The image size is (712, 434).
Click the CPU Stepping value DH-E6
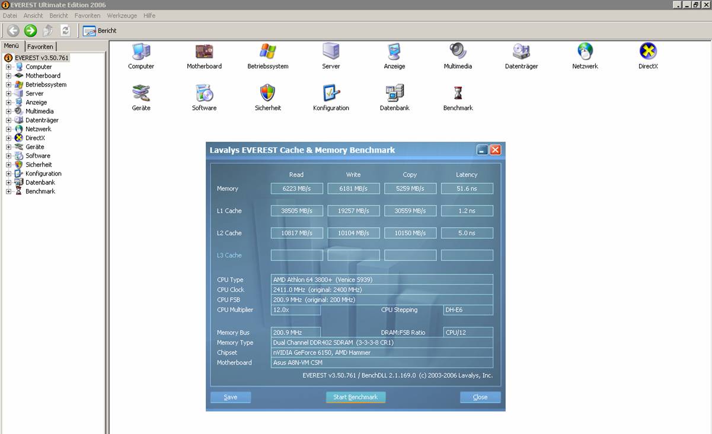[468, 310]
